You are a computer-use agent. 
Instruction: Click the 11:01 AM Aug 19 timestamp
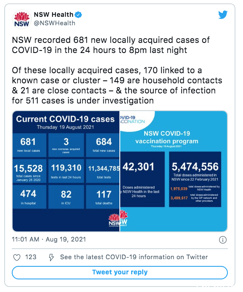pyautogui.click(x=49, y=239)
